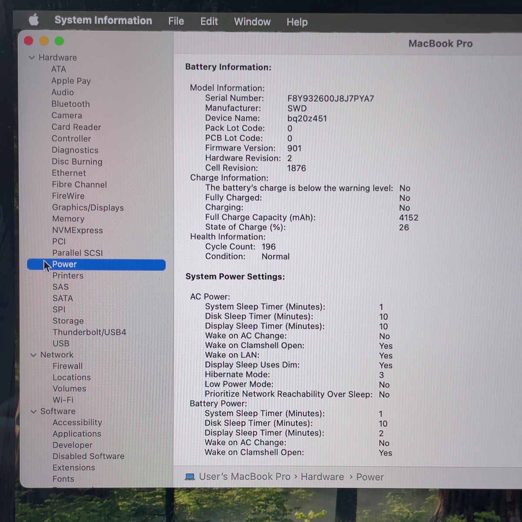
Task: Select Memory in the sidebar
Action: [68, 219]
